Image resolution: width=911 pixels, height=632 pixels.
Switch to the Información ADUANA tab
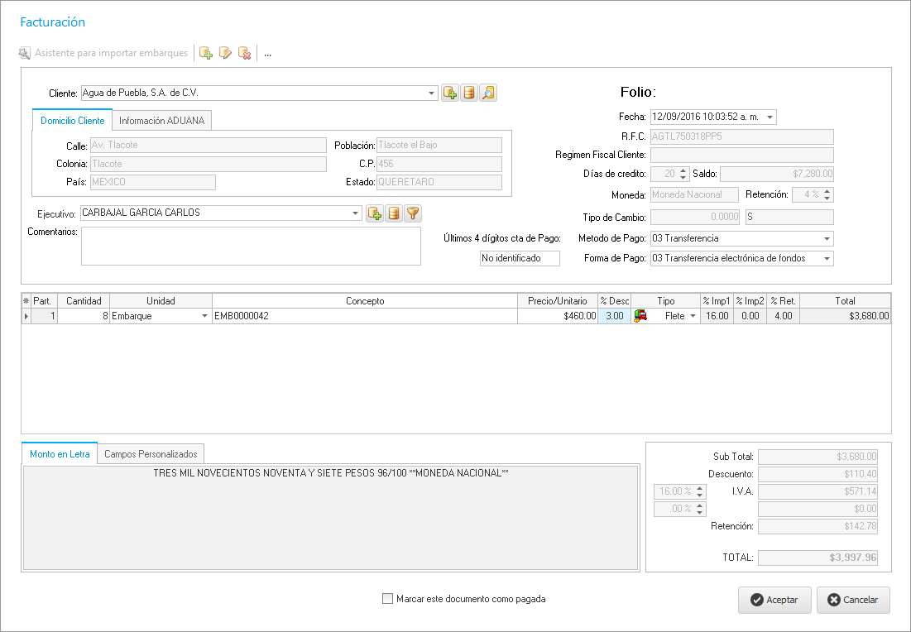(x=162, y=121)
